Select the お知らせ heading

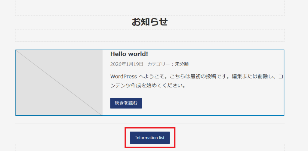[x=149, y=22]
